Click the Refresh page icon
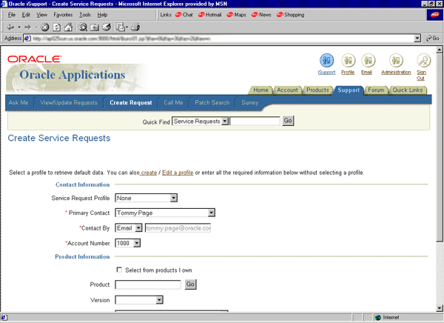Screen dimensions: 444x323 click(x=57, y=27)
